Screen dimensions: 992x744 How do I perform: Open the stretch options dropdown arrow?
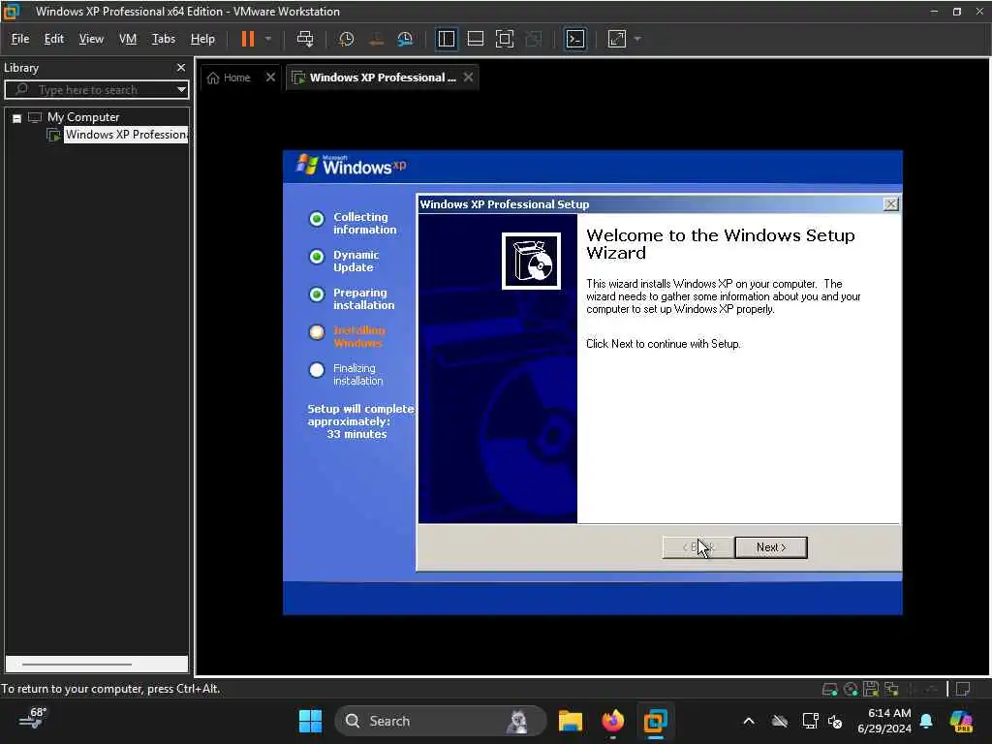(x=637, y=39)
